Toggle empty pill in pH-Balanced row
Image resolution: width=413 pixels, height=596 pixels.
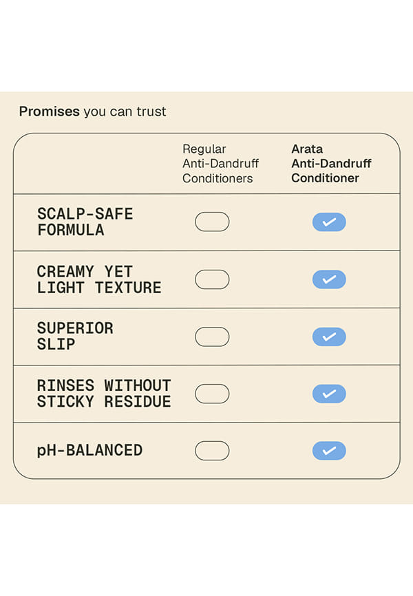(212, 450)
